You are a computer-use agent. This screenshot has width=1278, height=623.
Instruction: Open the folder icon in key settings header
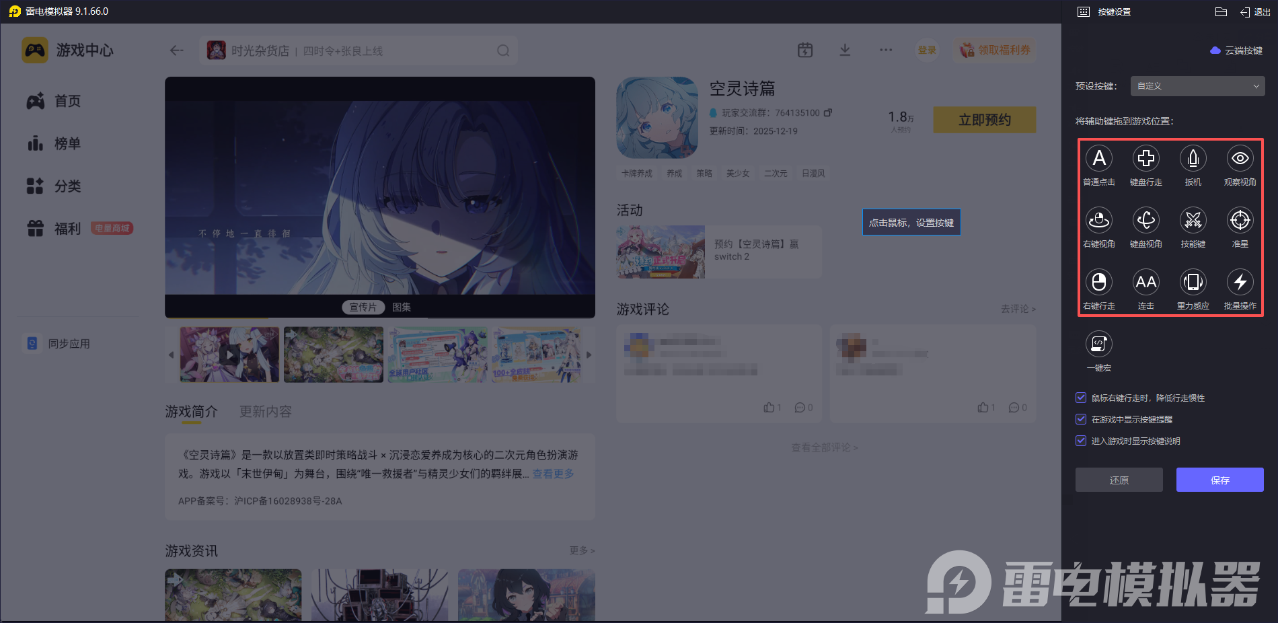pyautogui.click(x=1221, y=12)
